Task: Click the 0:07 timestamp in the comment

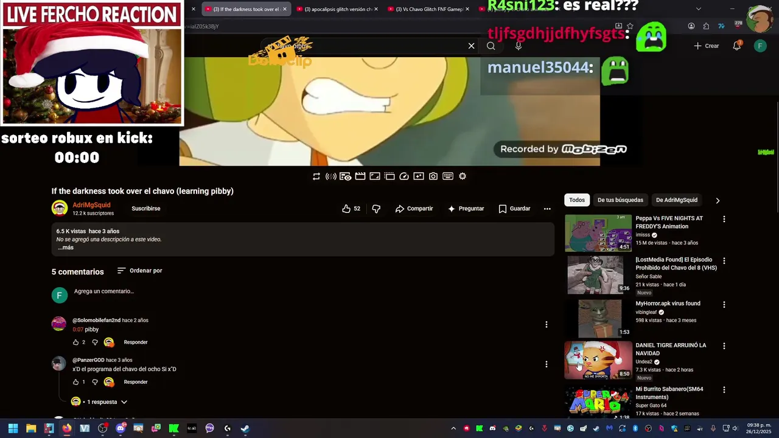Action: click(78, 330)
